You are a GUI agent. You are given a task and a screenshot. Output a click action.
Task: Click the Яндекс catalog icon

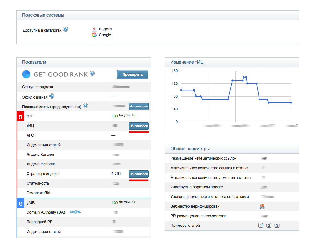pos(94,29)
